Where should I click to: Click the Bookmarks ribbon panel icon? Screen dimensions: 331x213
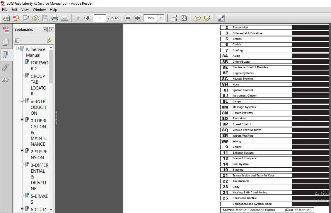click(6, 55)
